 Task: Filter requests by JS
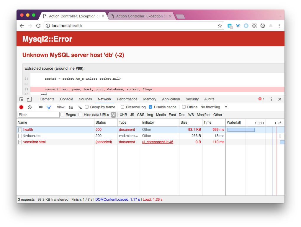coord(132,115)
